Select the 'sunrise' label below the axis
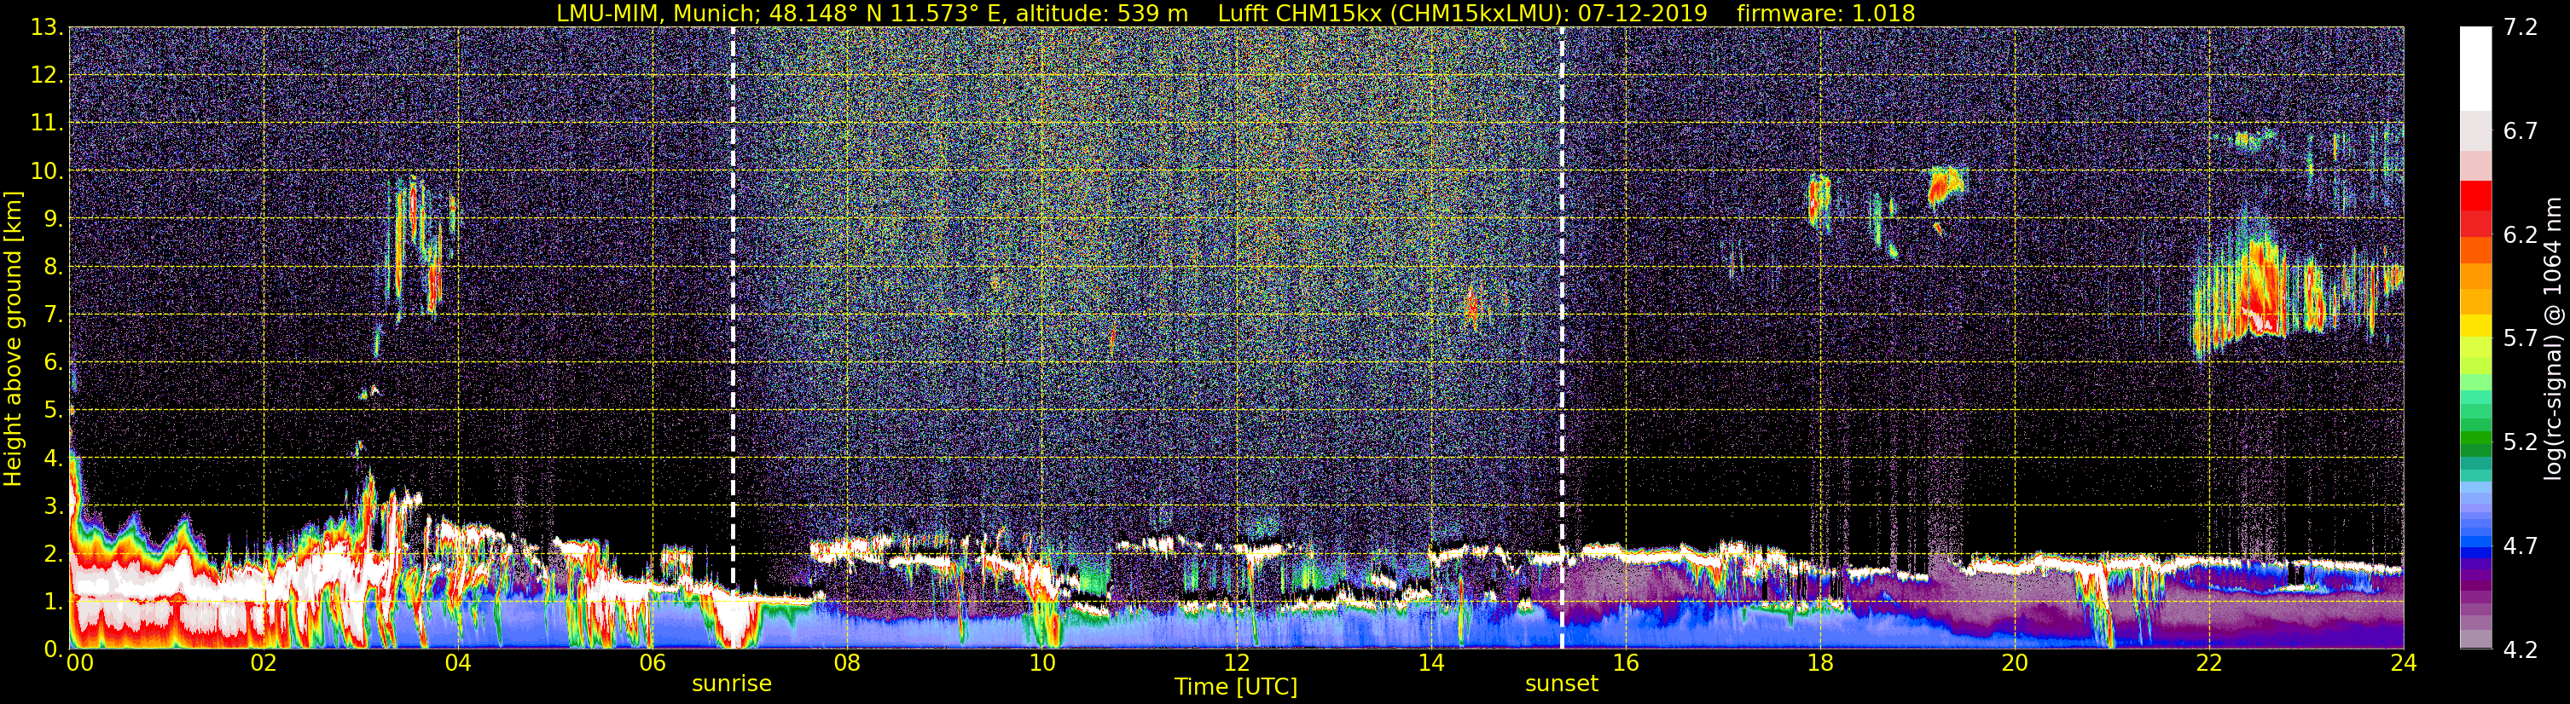This screenshot has width=2570, height=704. coord(731,684)
